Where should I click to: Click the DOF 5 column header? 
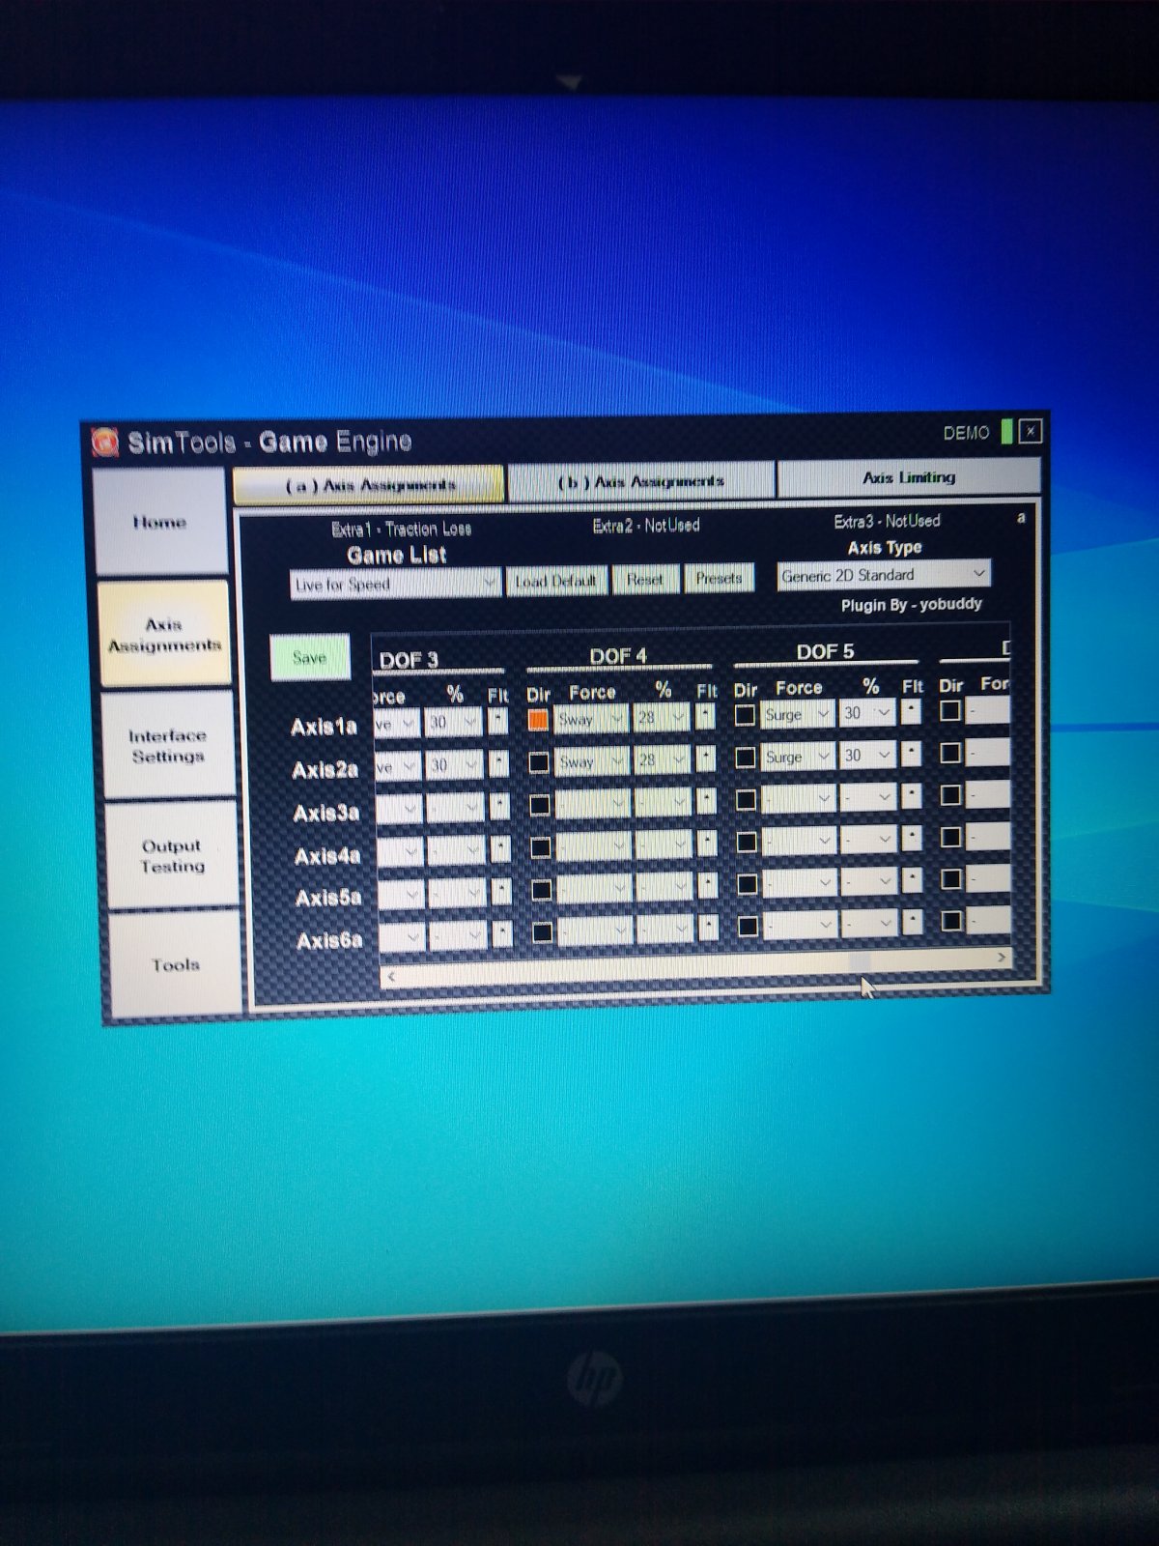click(825, 651)
